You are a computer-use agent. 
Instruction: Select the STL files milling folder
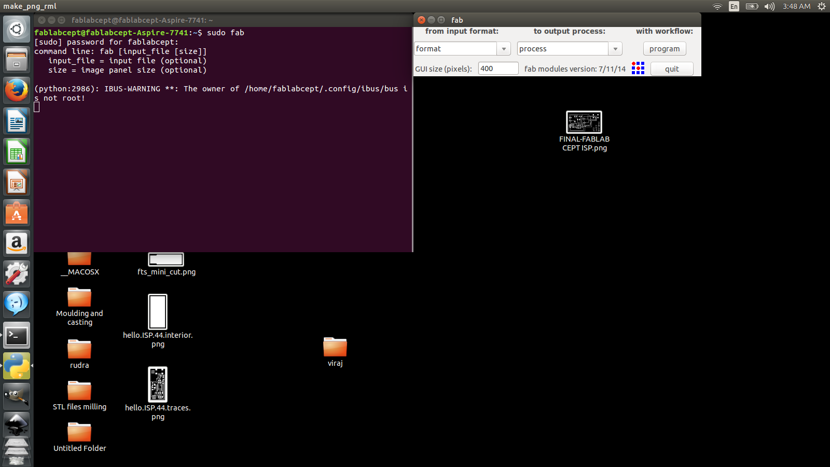pyautogui.click(x=79, y=396)
